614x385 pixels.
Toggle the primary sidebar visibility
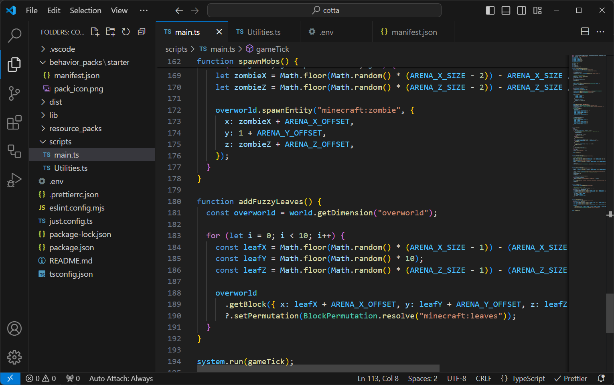coord(490,10)
